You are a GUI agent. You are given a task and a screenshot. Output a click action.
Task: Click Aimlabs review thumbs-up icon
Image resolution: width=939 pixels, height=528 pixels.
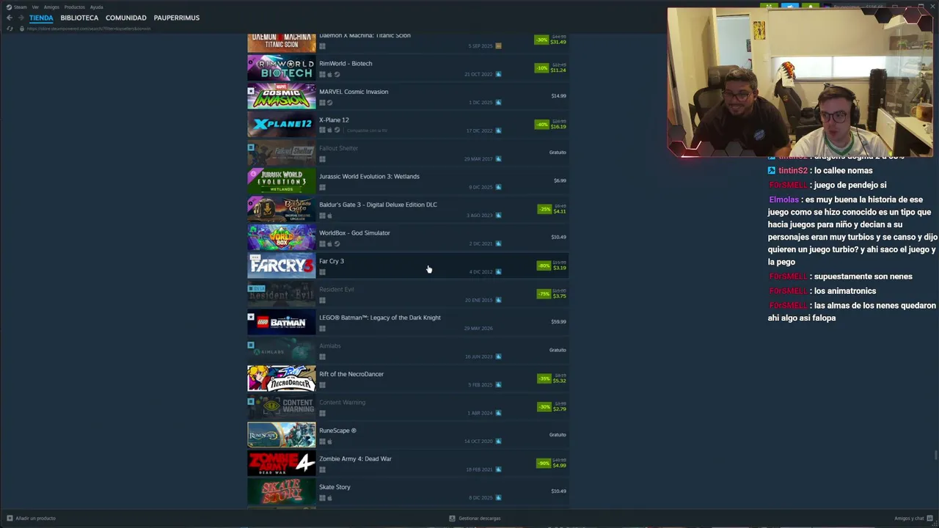(498, 356)
